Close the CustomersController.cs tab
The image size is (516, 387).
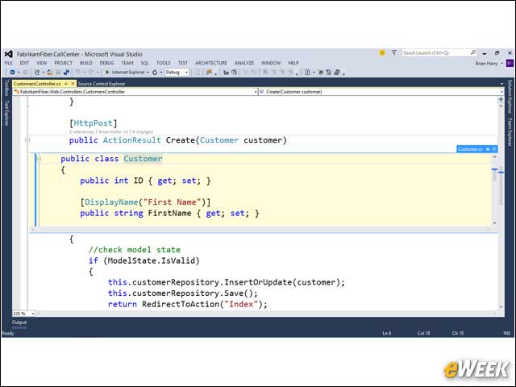point(73,84)
